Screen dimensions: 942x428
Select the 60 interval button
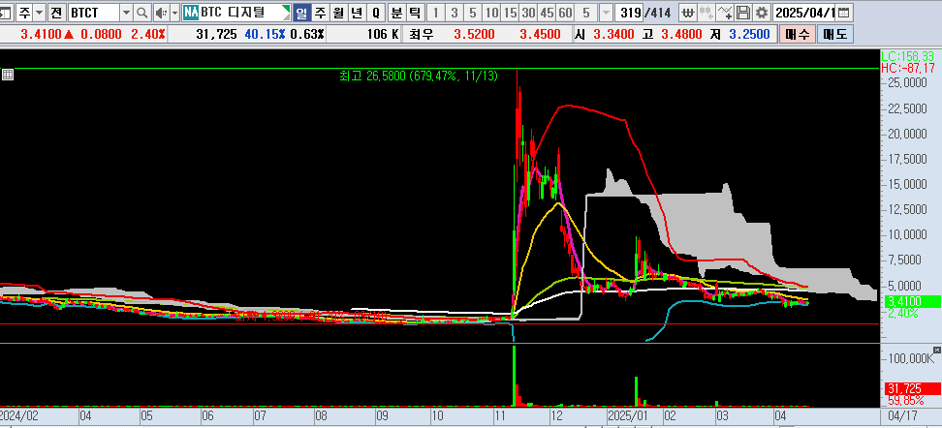point(565,12)
